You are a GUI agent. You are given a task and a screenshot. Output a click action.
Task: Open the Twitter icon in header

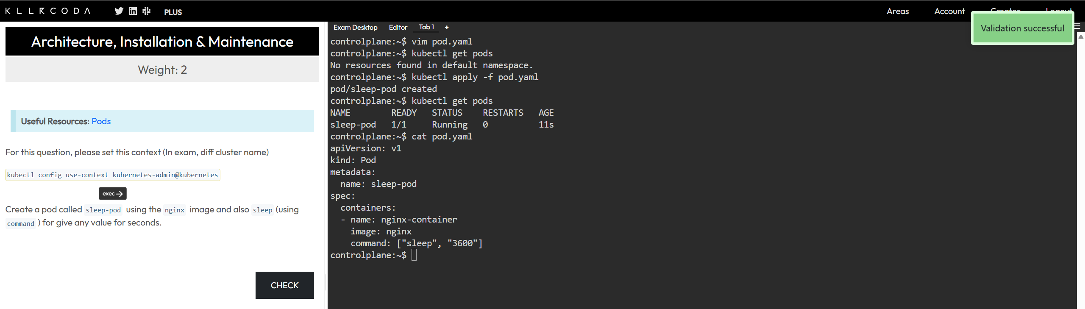pyautogui.click(x=119, y=11)
